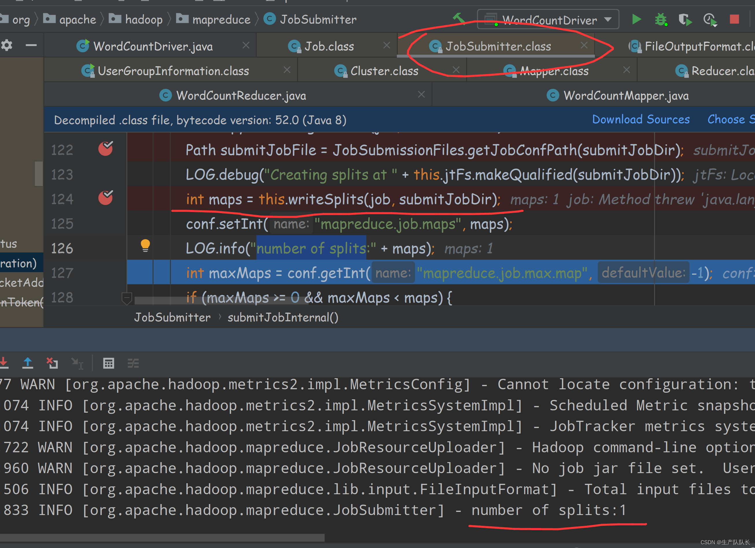
Task: Open the settings gear in tool window
Action: (x=7, y=45)
